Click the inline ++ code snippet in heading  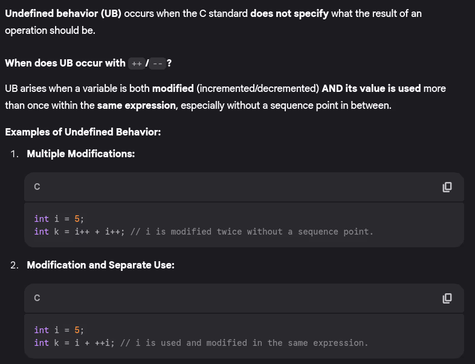click(x=137, y=63)
